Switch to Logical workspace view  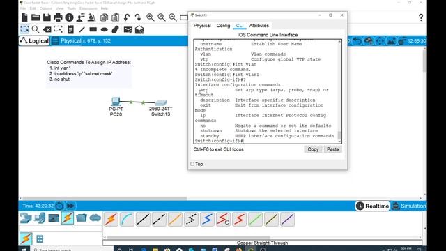click(34, 40)
